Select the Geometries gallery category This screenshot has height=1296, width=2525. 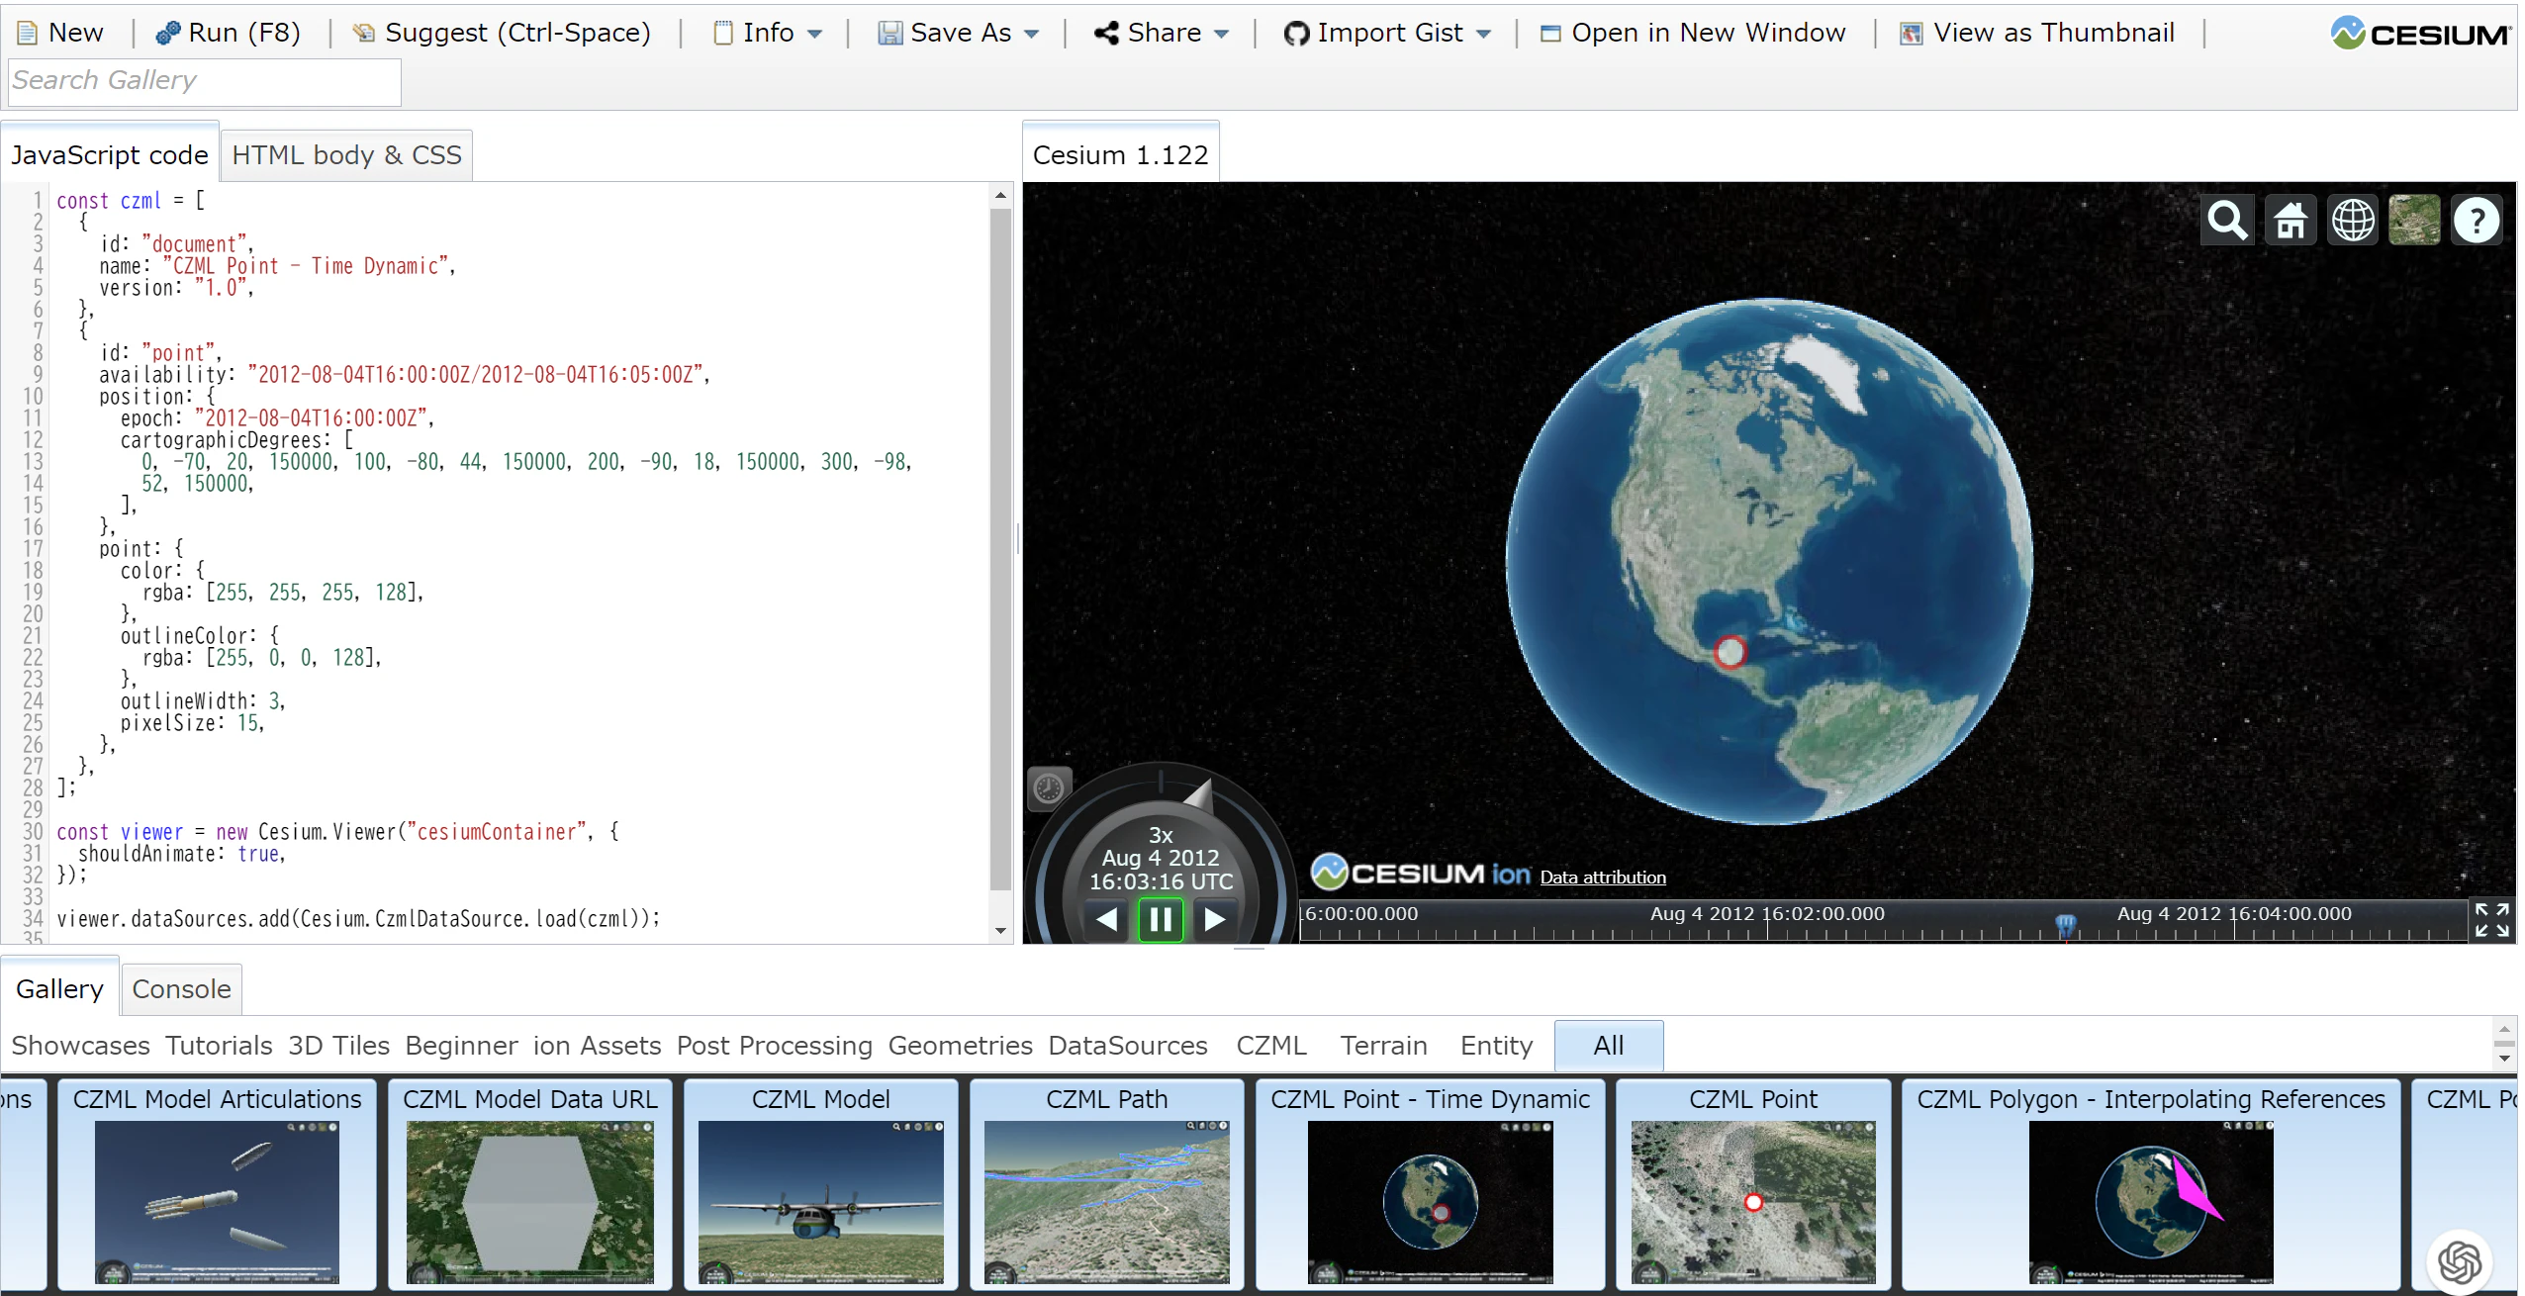coord(960,1046)
